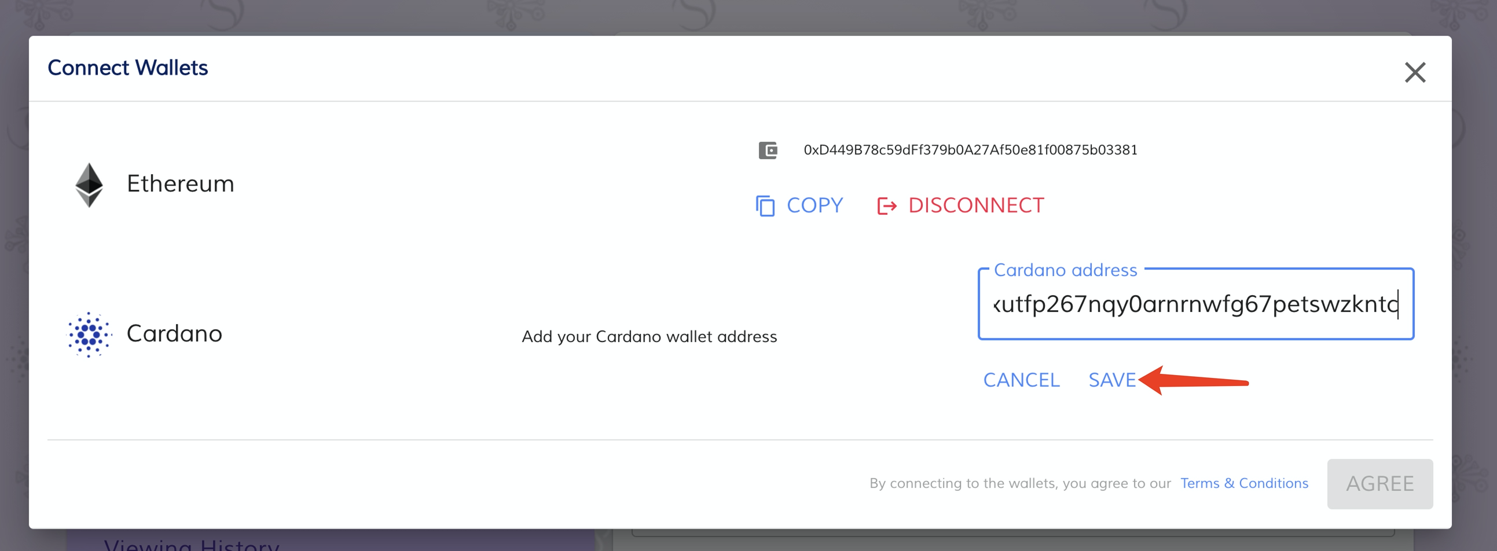The width and height of the screenshot is (1497, 551).
Task: Close the Connect Wallets dialog
Action: pyautogui.click(x=1414, y=73)
